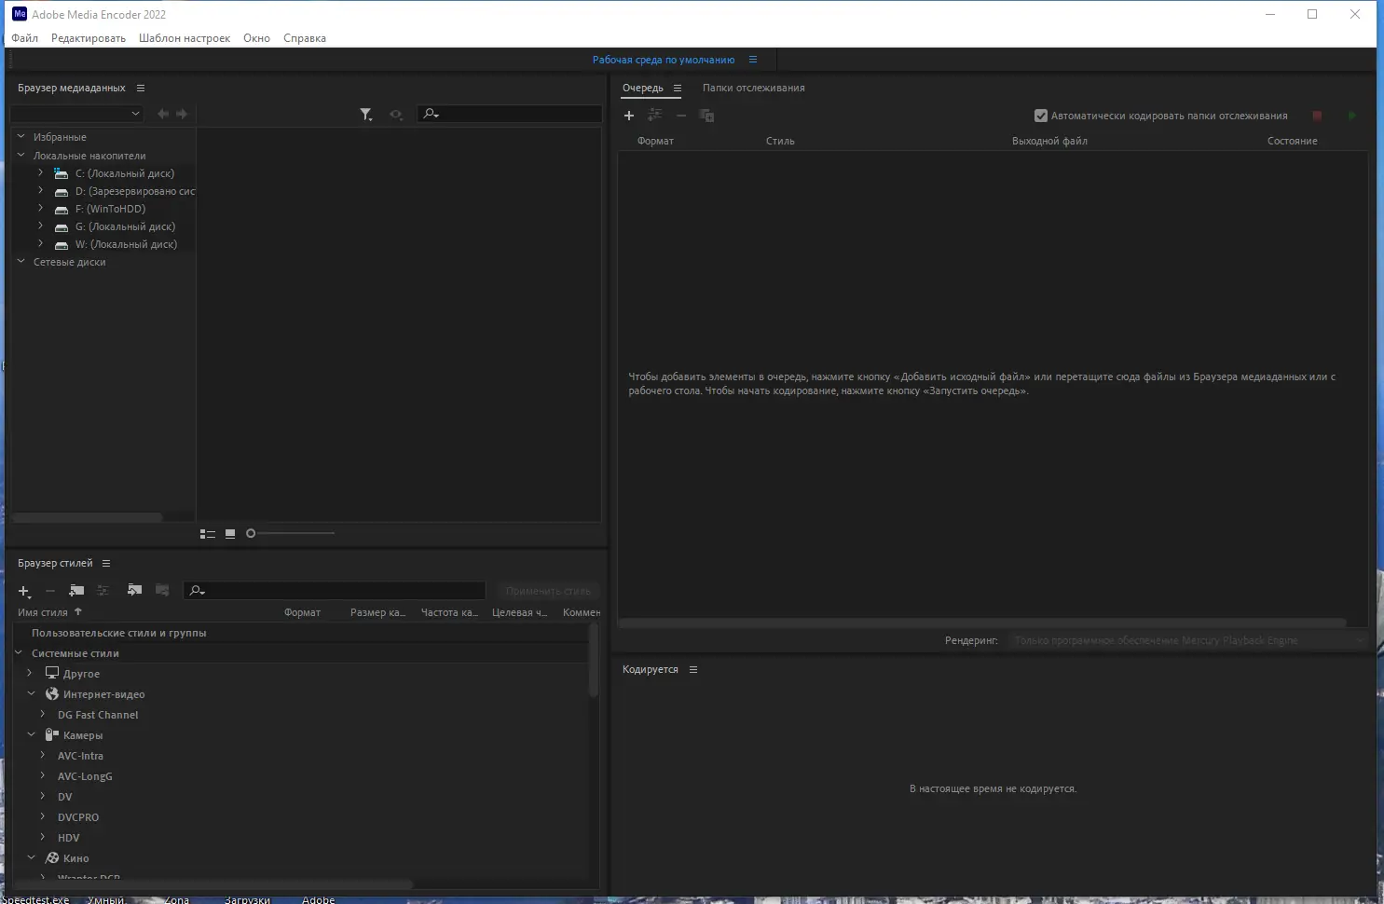Toggle Автоматически кодировать папки отслеживания checkbox
This screenshot has height=904, width=1384.
[x=1041, y=116]
